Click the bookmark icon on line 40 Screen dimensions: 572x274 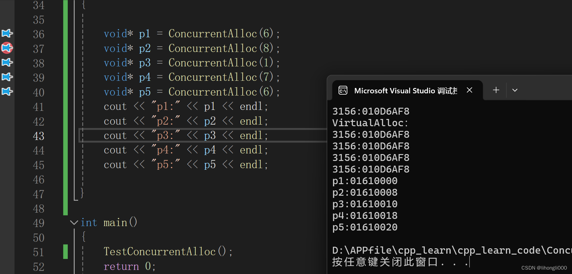pyautogui.click(x=7, y=91)
